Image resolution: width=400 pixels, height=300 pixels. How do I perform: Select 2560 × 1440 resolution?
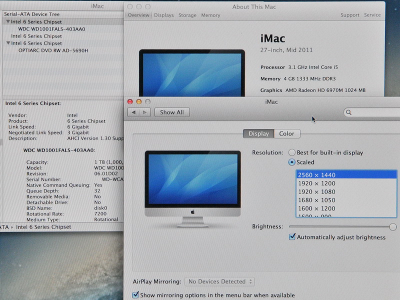point(346,174)
